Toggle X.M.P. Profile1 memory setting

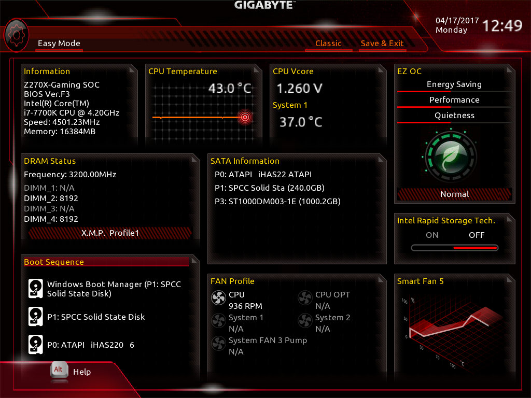(x=110, y=233)
